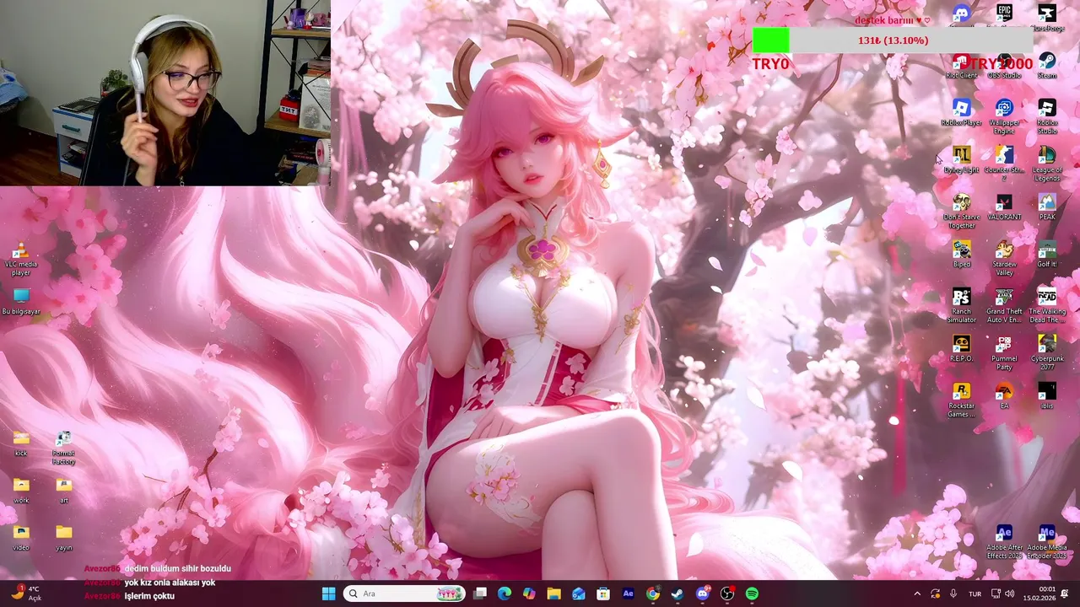Select the EA app desktop icon
The height and width of the screenshot is (607, 1080).
(1004, 396)
